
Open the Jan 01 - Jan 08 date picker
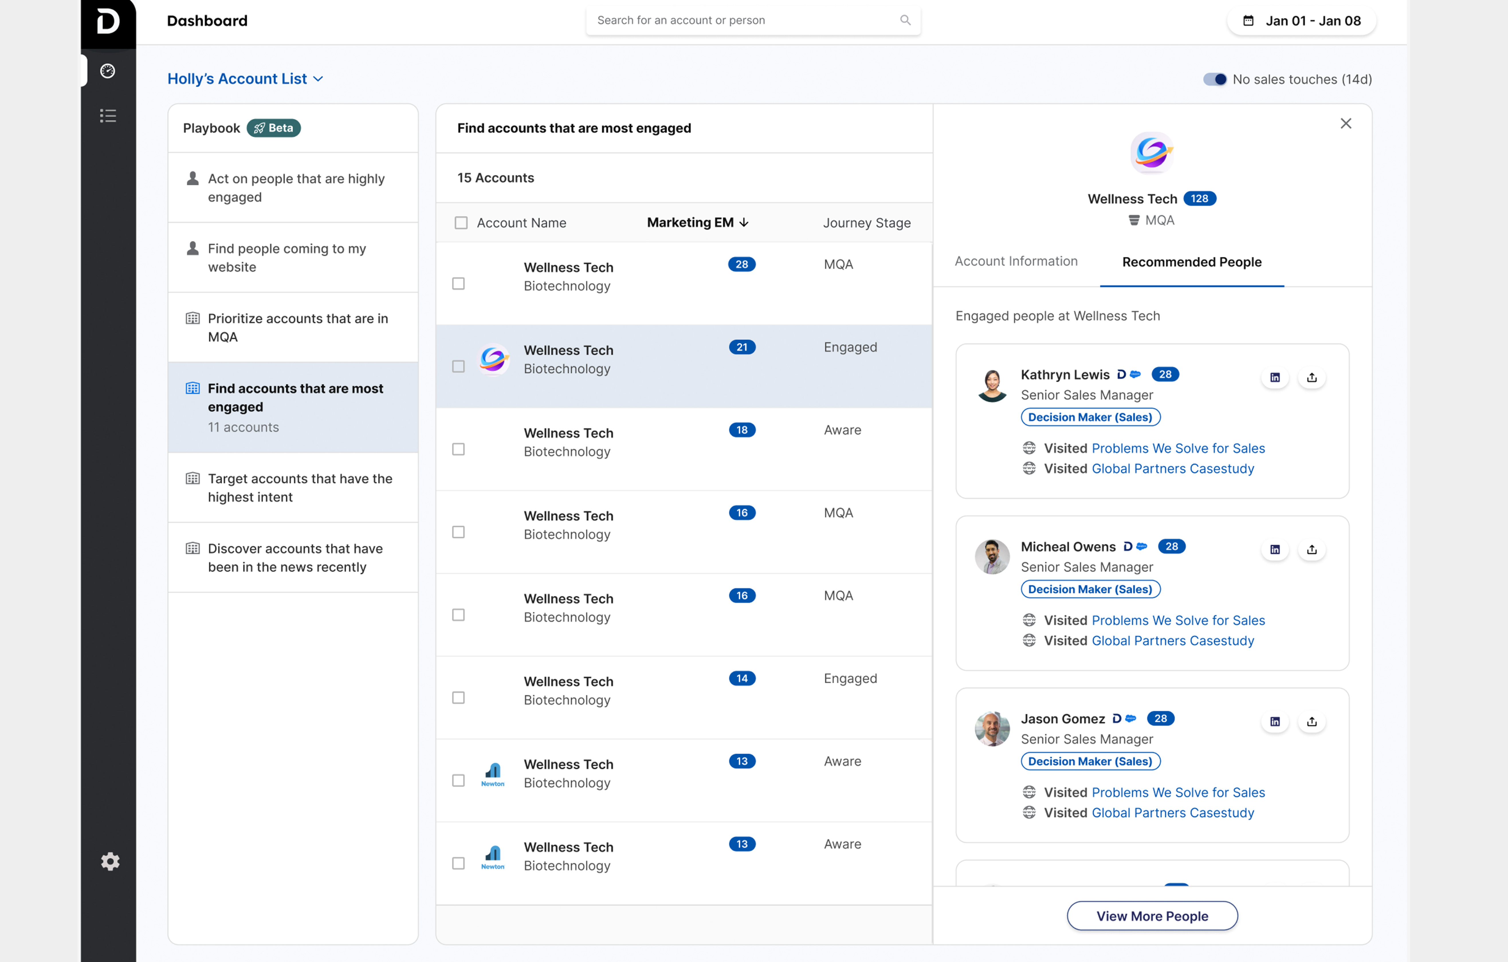click(x=1301, y=21)
